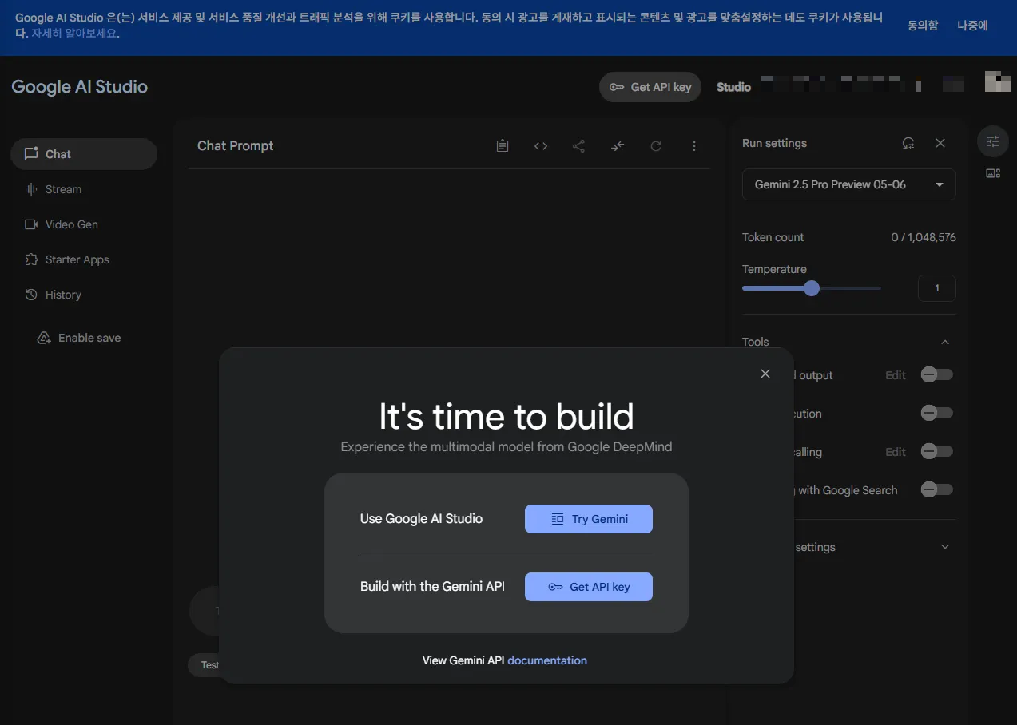Click Get API key in top header
Screen dimensions: 1017x725
[650, 87]
